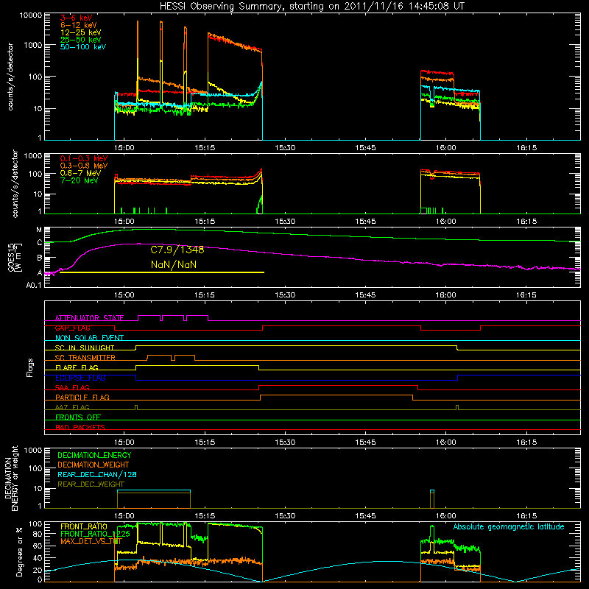The image size is (589, 589).
Task: Click the yellow flare duration bar
Action: [162, 272]
